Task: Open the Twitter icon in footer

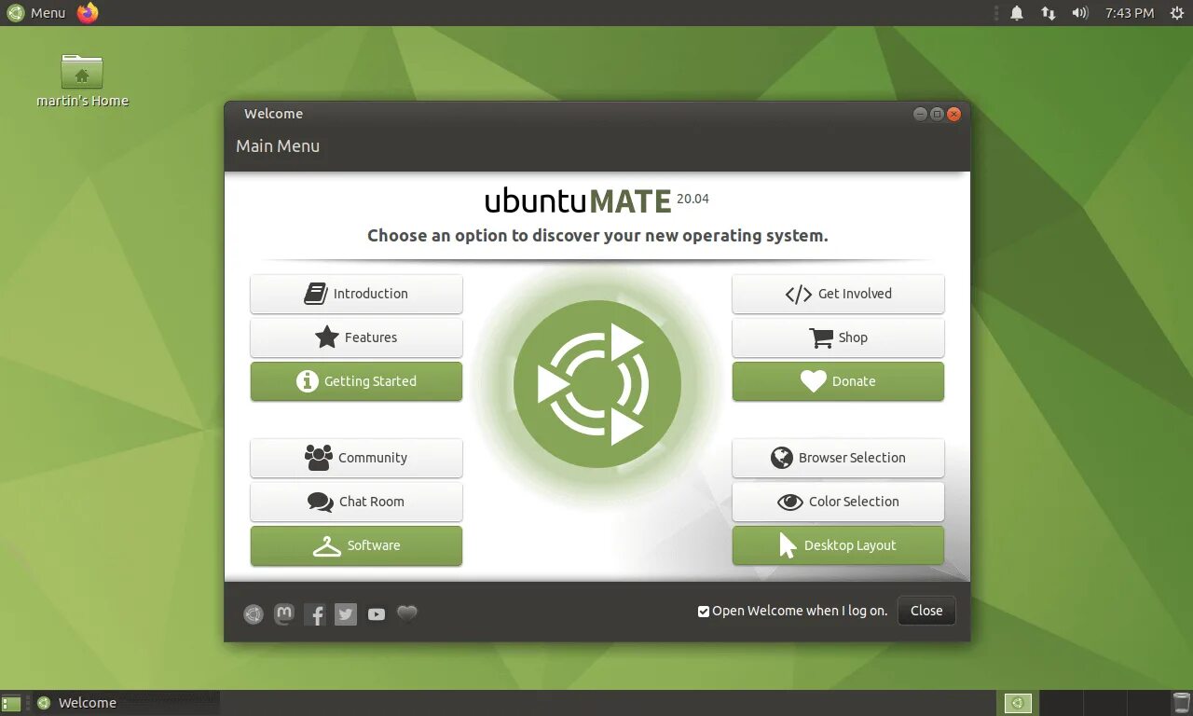Action: click(346, 614)
